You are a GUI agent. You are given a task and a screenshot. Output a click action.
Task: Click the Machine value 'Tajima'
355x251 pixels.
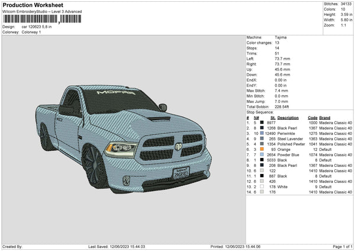(x=280, y=37)
